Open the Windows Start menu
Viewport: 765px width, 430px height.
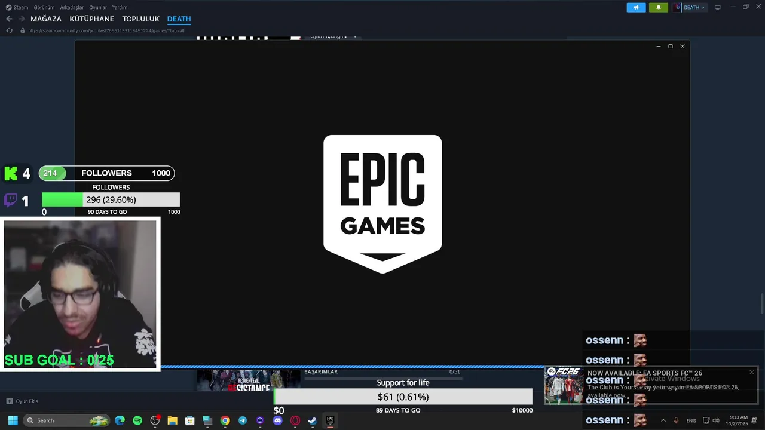pyautogui.click(x=13, y=420)
